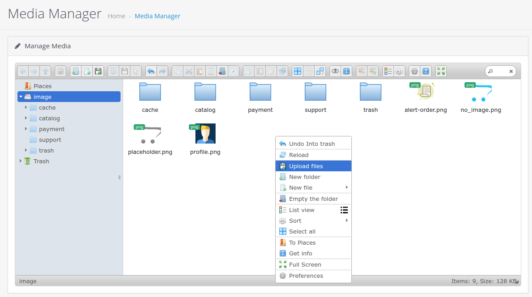Click the Media Manager breadcrumb link

(157, 16)
